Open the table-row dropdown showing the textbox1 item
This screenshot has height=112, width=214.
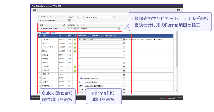point(102,82)
